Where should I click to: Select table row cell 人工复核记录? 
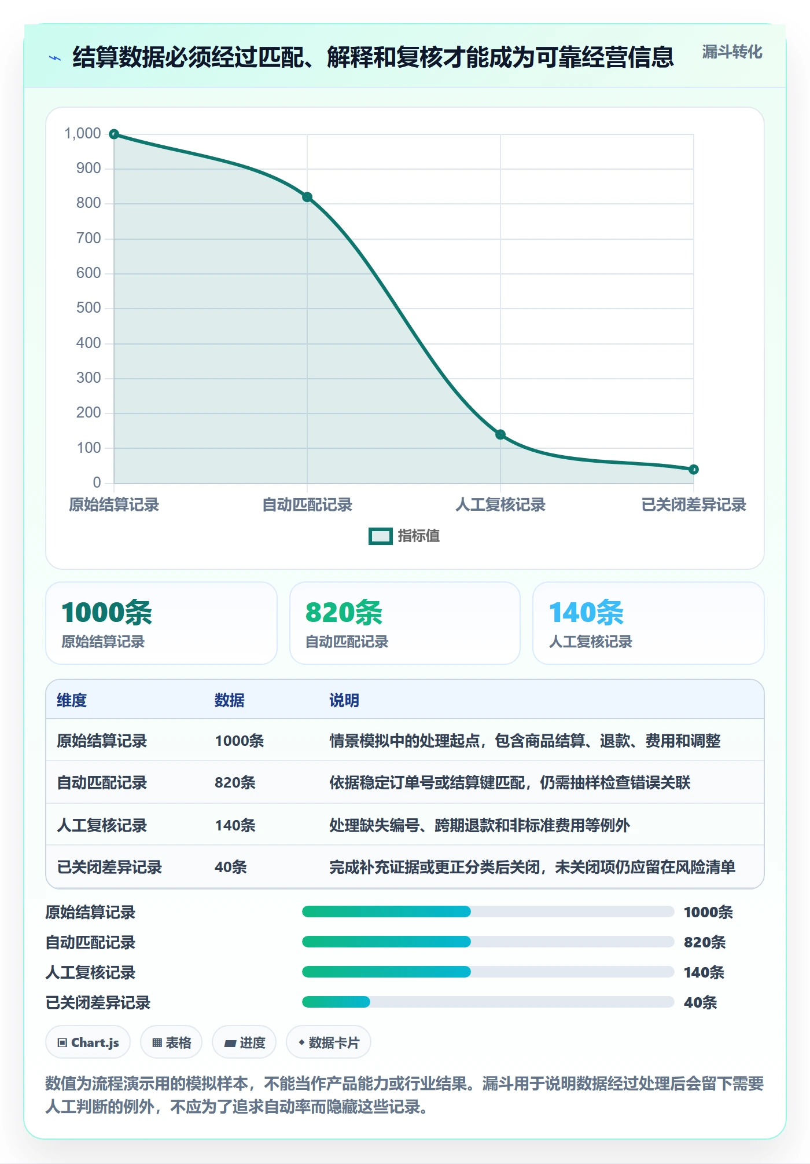point(102,825)
